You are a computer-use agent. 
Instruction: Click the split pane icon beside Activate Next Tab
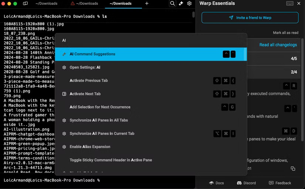pyautogui.click(x=64, y=94)
